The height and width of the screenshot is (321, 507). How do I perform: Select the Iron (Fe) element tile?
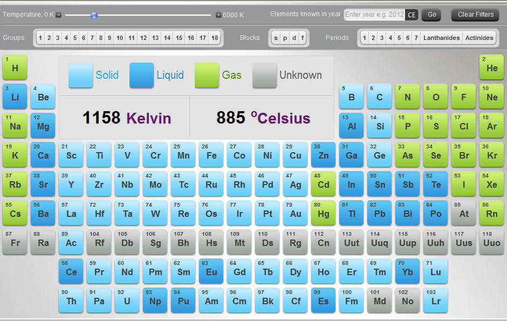[211, 154]
